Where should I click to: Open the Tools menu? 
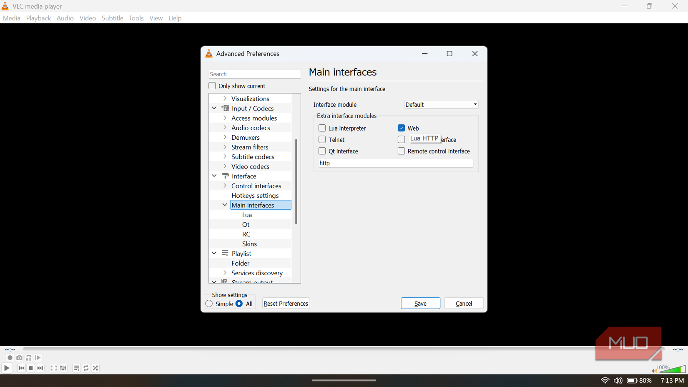pyautogui.click(x=136, y=18)
